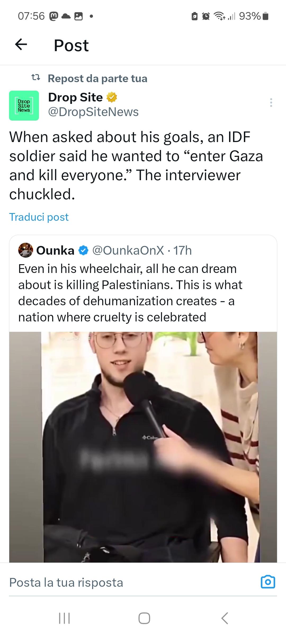Open the @DropSiteNews handle

pyautogui.click(x=93, y=112)
